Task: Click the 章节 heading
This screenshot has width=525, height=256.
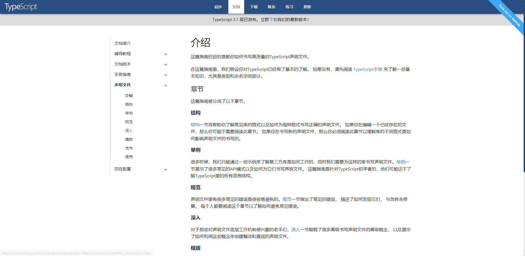Action: click(x=197, y=89)
